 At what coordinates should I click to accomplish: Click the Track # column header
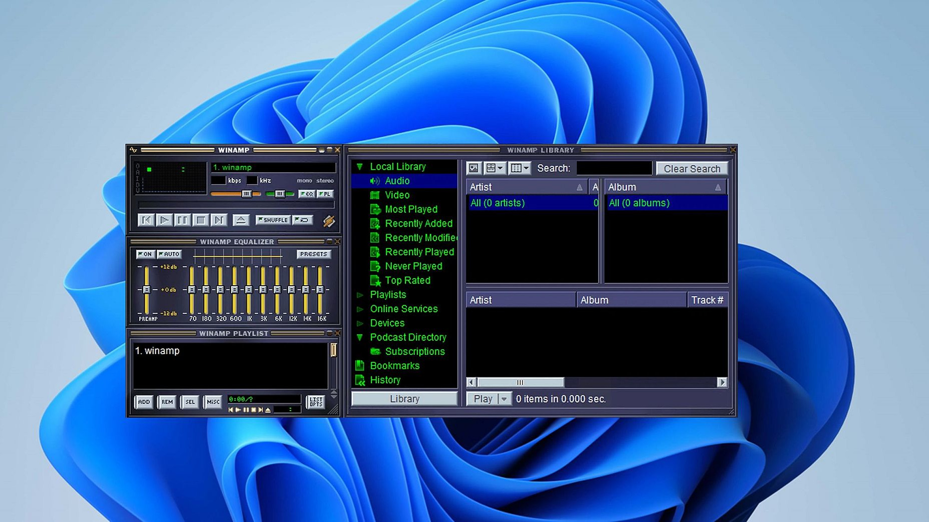pyautogui.click(x=707, y=300)
